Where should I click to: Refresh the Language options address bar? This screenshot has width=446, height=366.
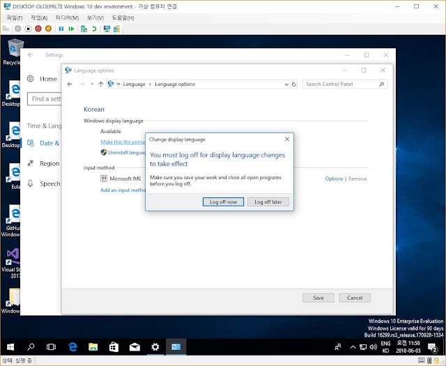pos(294,84)
